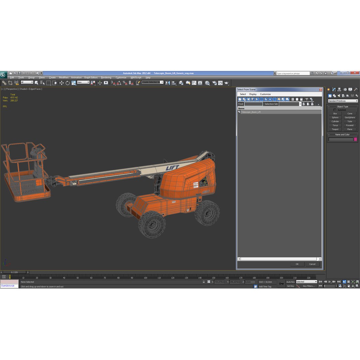Click Cancel in Select From Scene dialog

312,264
